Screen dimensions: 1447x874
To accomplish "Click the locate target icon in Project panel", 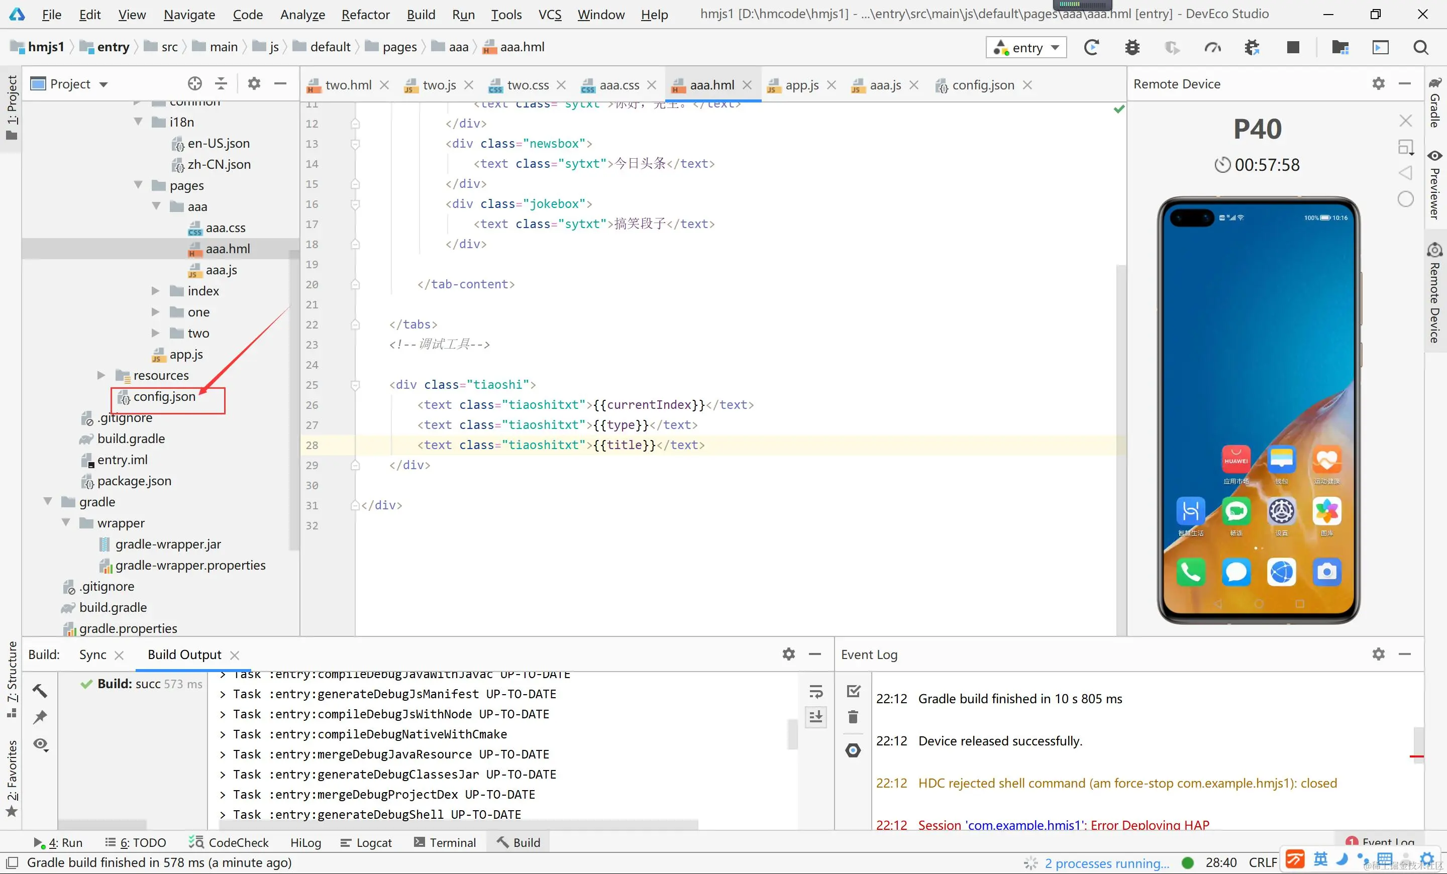I will pos(194,83).
